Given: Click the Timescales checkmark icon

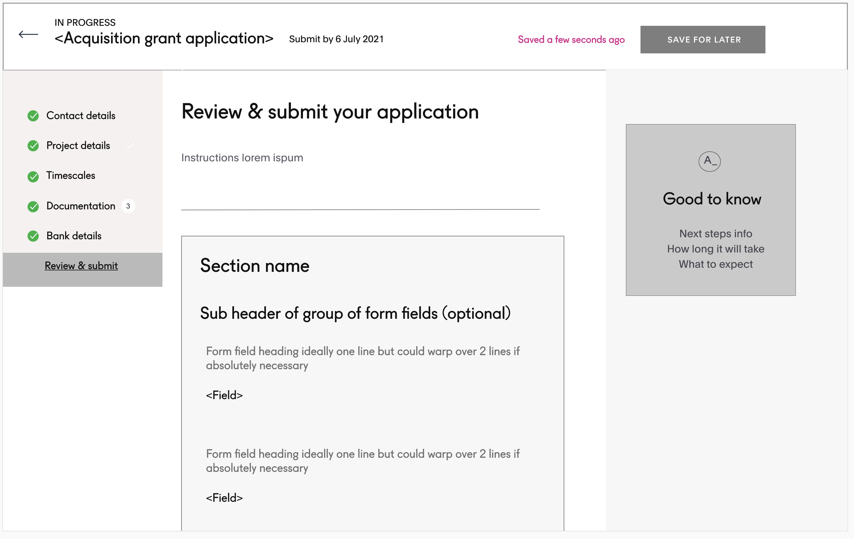Looking at the screenshot, I should click(x=33, y=175).
